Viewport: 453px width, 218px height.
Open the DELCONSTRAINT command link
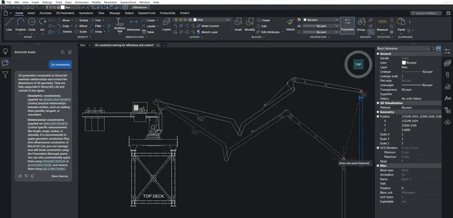click(x=54, y=169)
